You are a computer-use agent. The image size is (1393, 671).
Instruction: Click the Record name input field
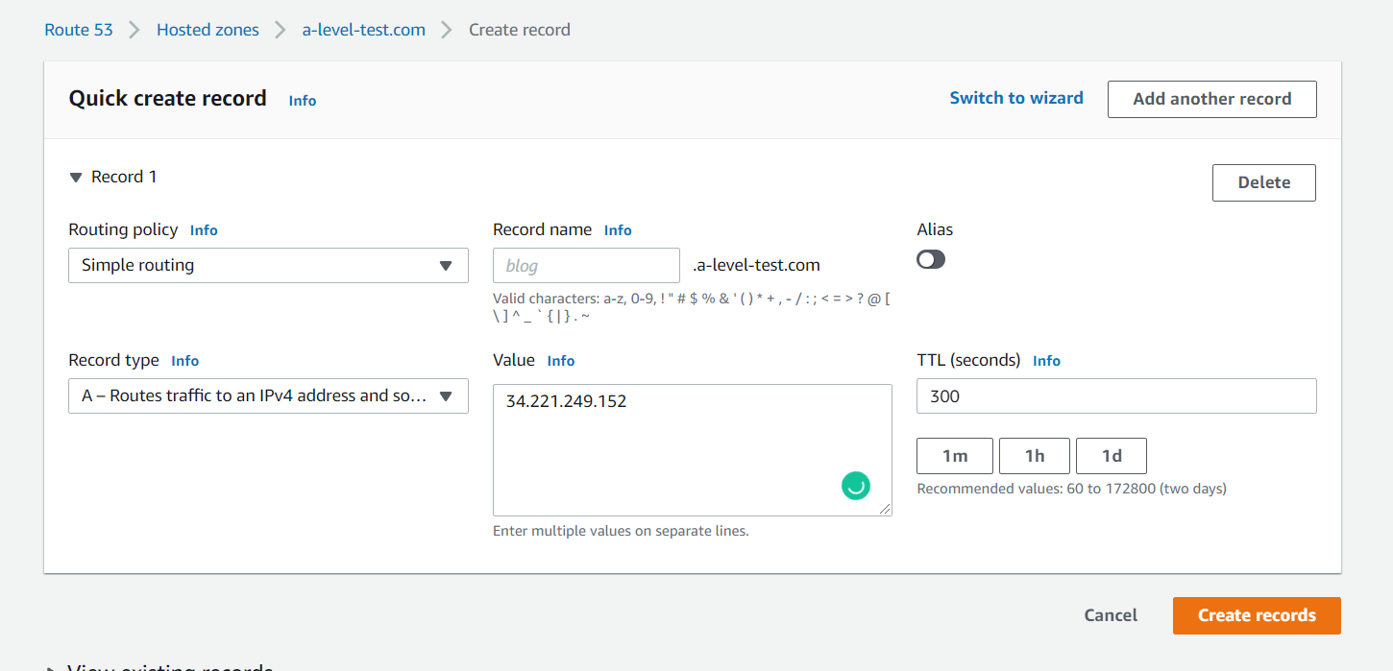click(586, 266)
